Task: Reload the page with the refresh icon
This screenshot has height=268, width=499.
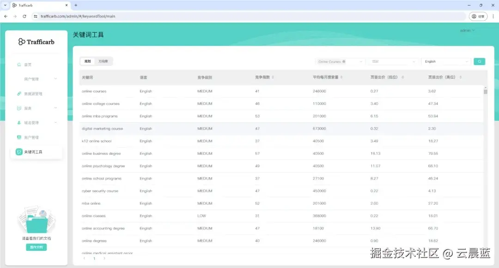Action: coord(24,16)
